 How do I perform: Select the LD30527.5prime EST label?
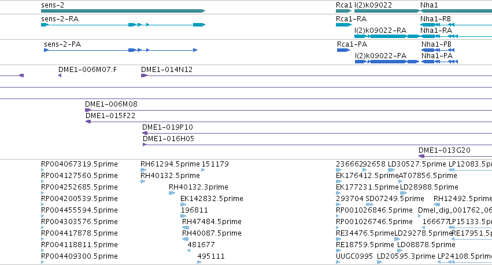417,164
